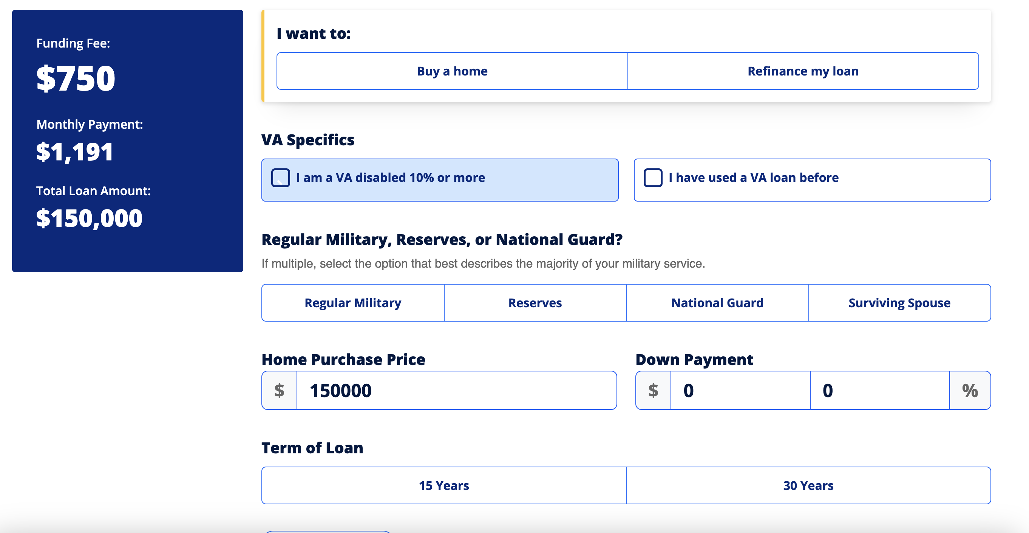Select the Surviving Spouse option

[899, 303]
